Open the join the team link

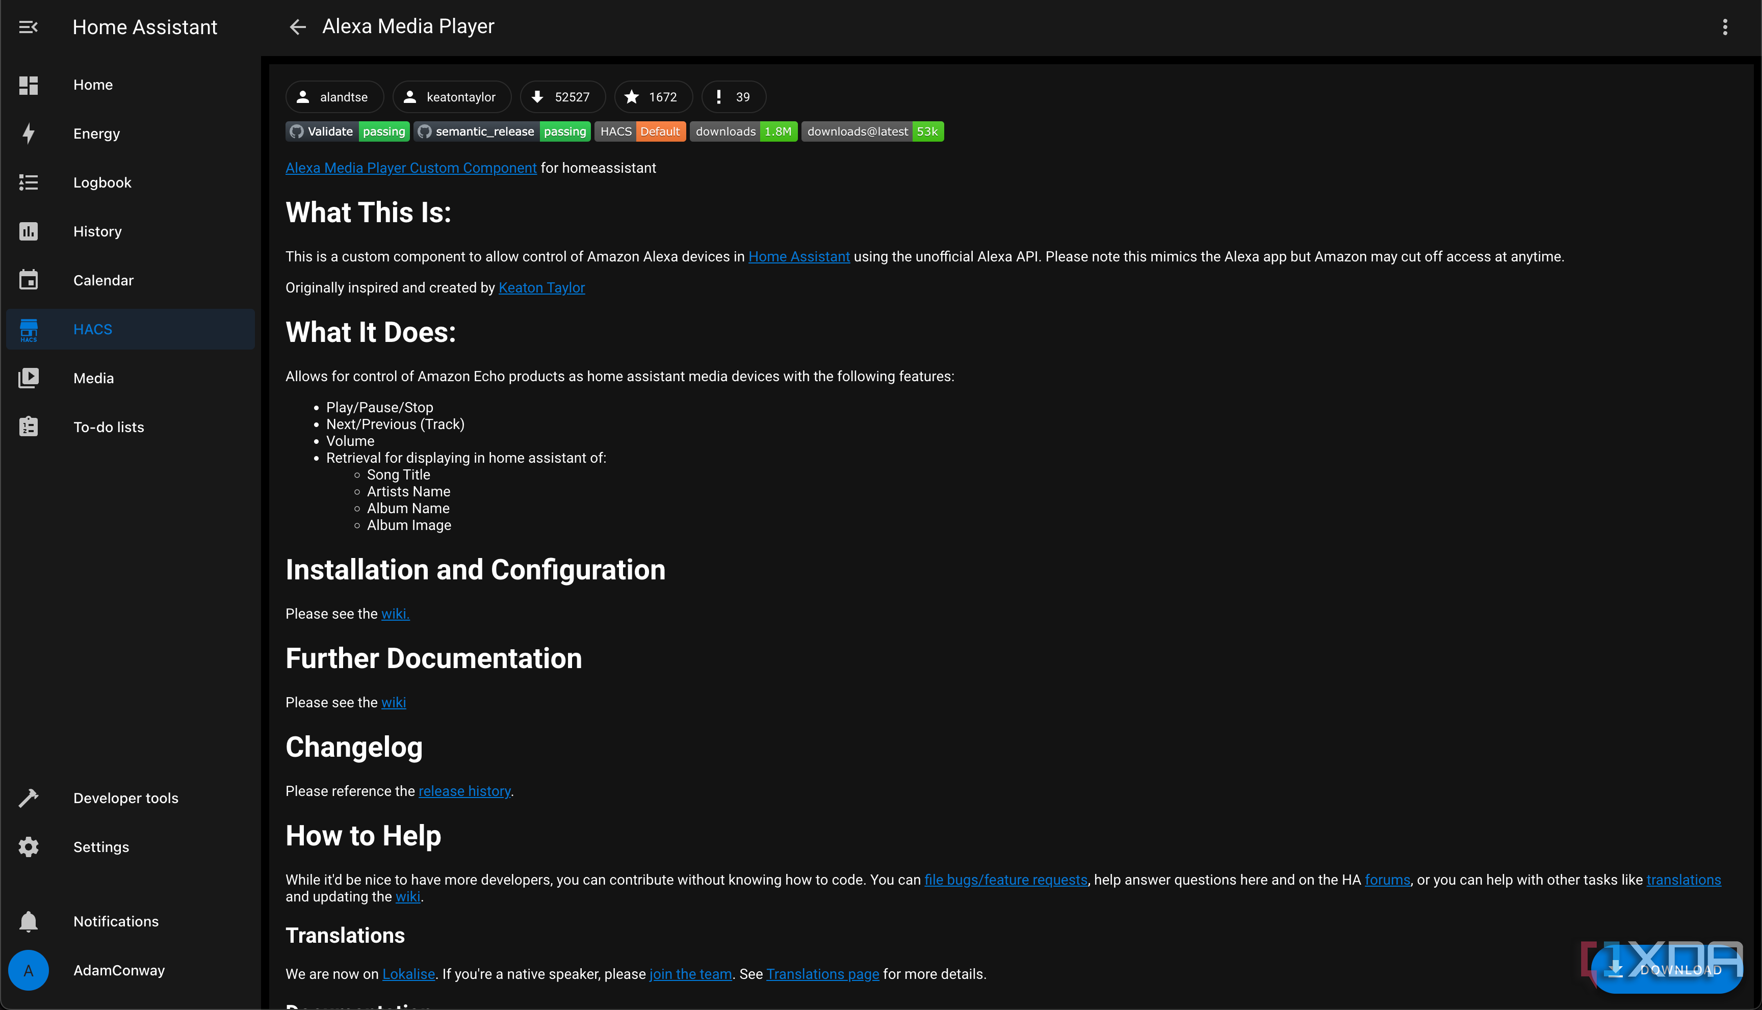(x=690, y=975)
